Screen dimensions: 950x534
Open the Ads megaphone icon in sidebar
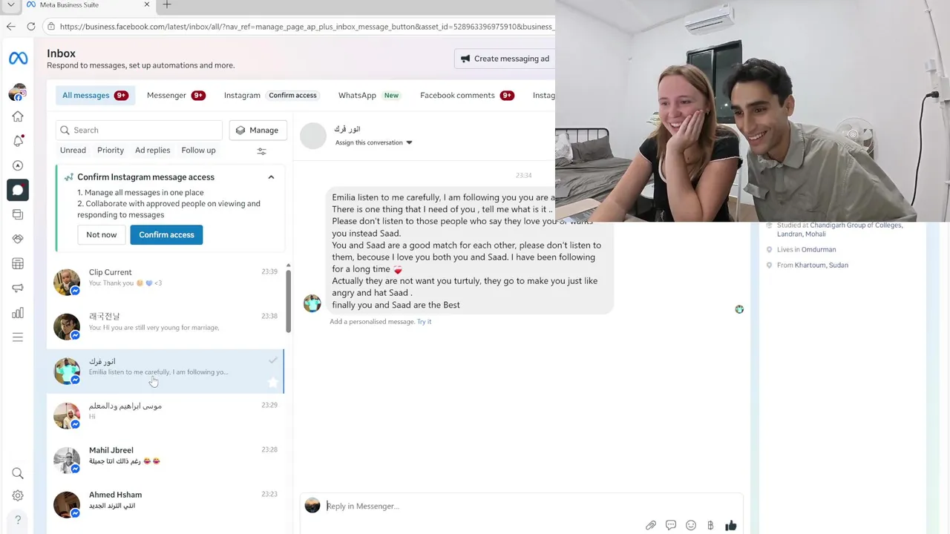18,288
